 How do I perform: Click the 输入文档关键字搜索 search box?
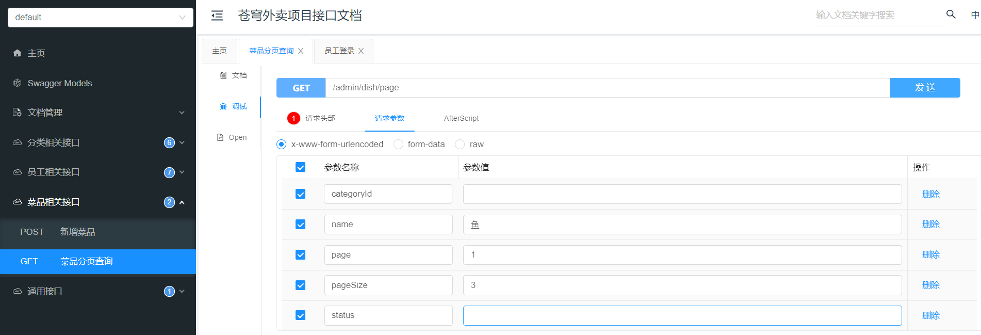[880, 15]
